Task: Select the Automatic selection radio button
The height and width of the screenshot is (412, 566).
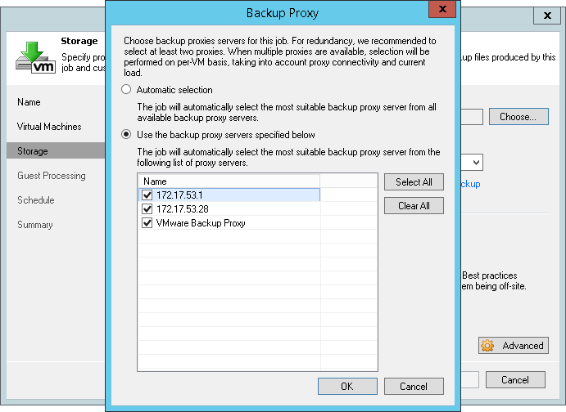Action: (x=126, y=90)
